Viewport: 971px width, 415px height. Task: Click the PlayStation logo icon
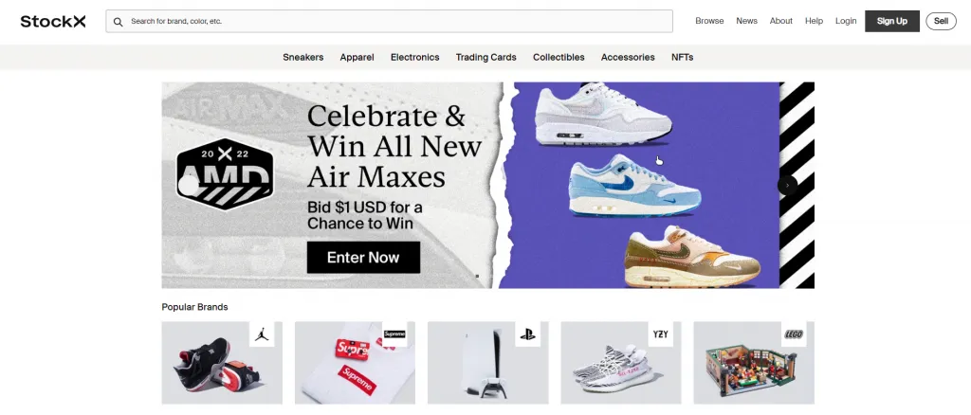pyautogui.click(x=527, y=334)
